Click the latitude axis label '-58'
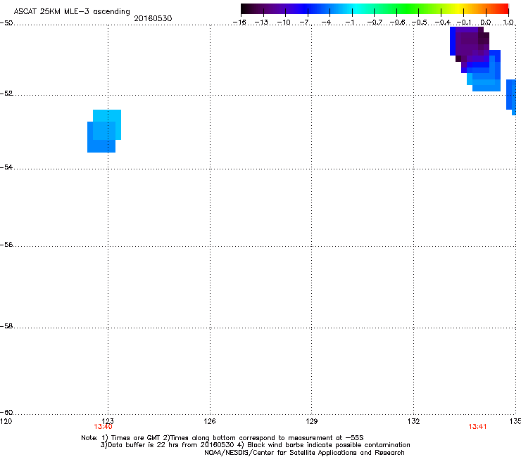The width and height of the screenshot is (521, 457). (6, 326)
